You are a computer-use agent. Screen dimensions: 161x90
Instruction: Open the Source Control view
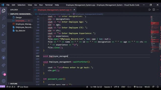tap(4, 26)
